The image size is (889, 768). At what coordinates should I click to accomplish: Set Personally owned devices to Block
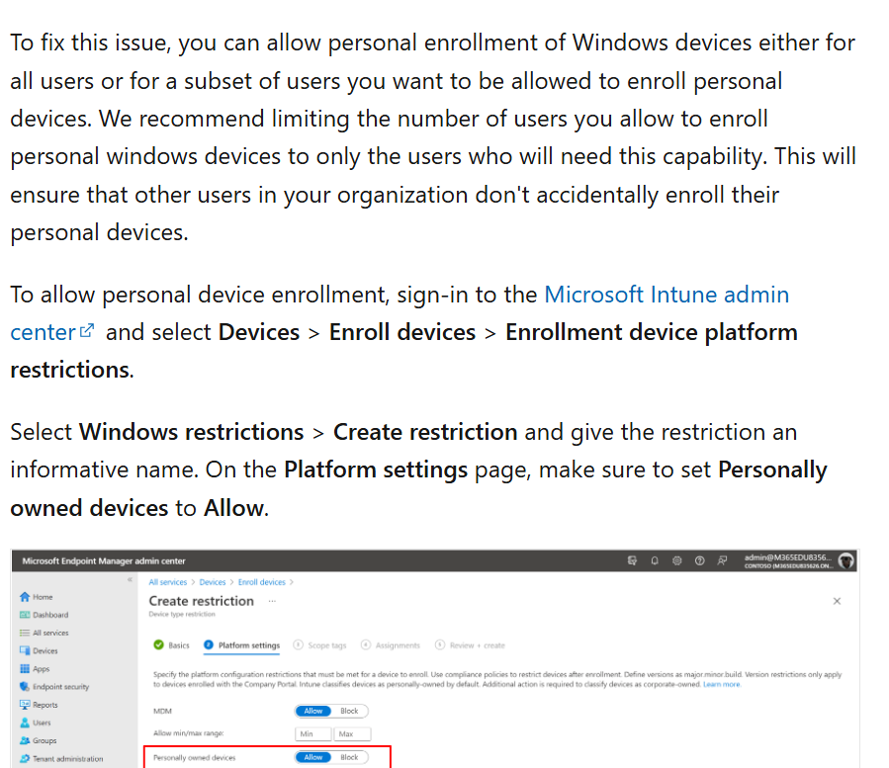pos(349,757)
